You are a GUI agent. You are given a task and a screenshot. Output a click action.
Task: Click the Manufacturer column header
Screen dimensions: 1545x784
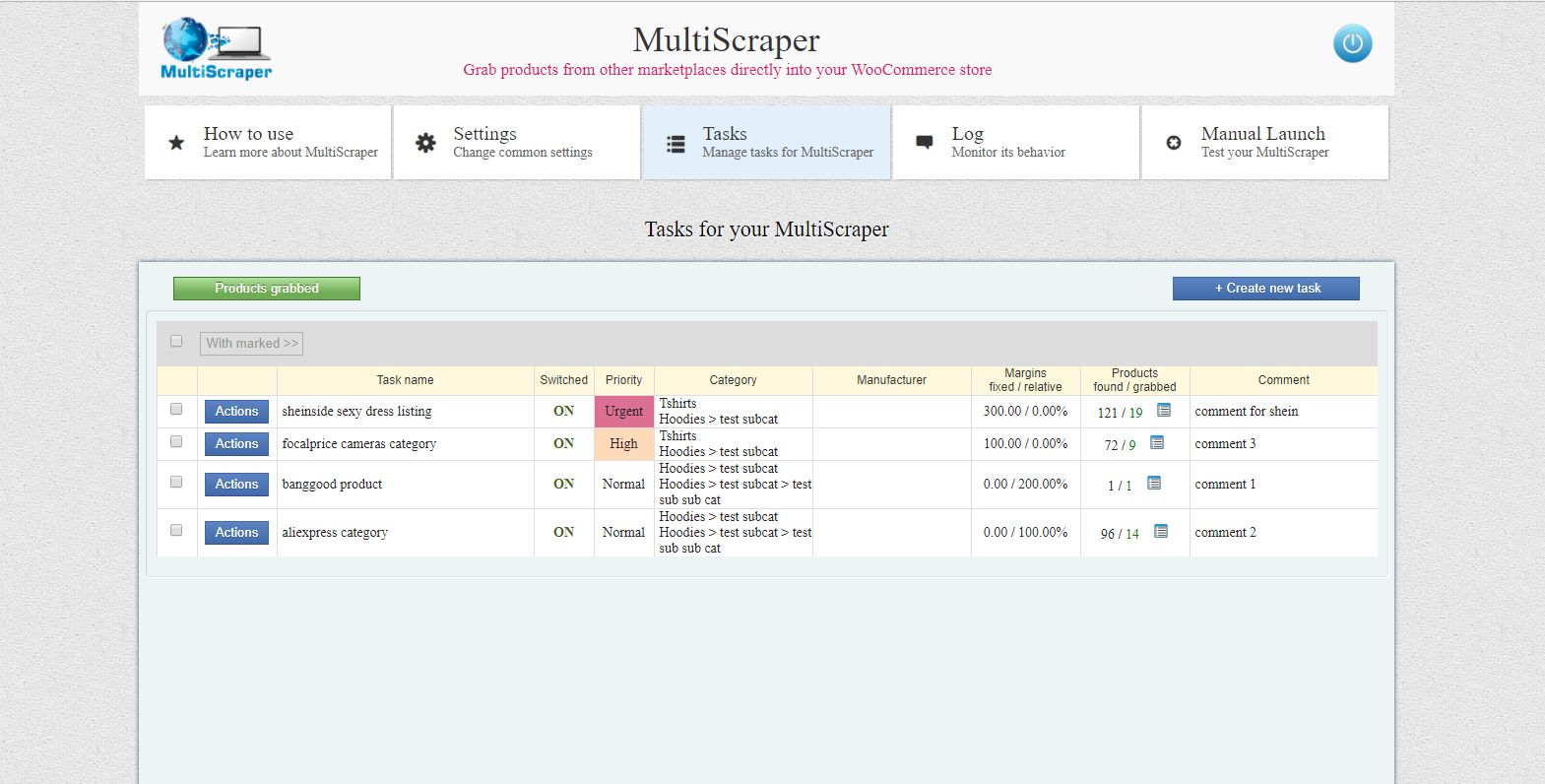(892, 380)
